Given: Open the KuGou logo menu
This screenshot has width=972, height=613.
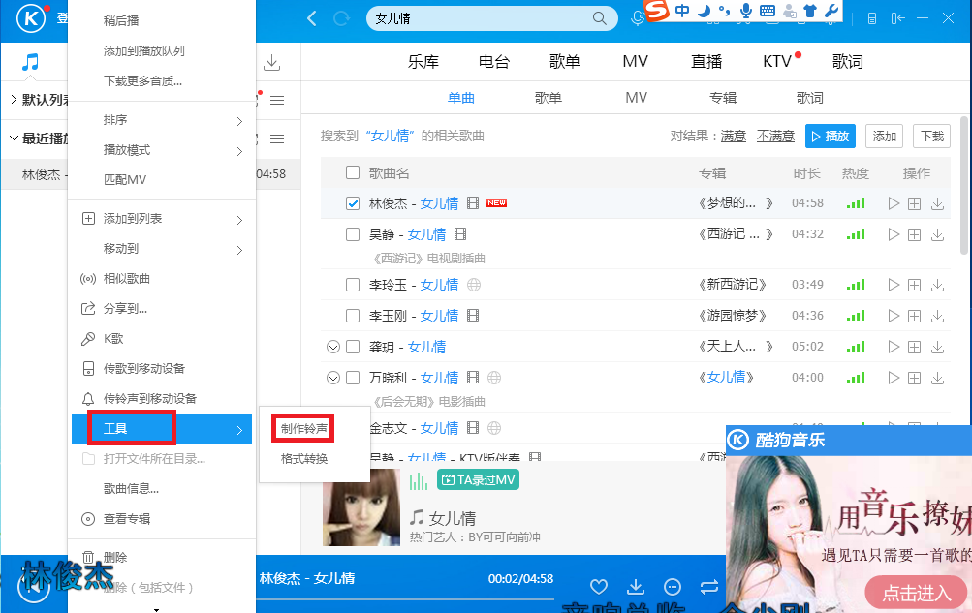Looking at the screenshot, I should 31,18.
